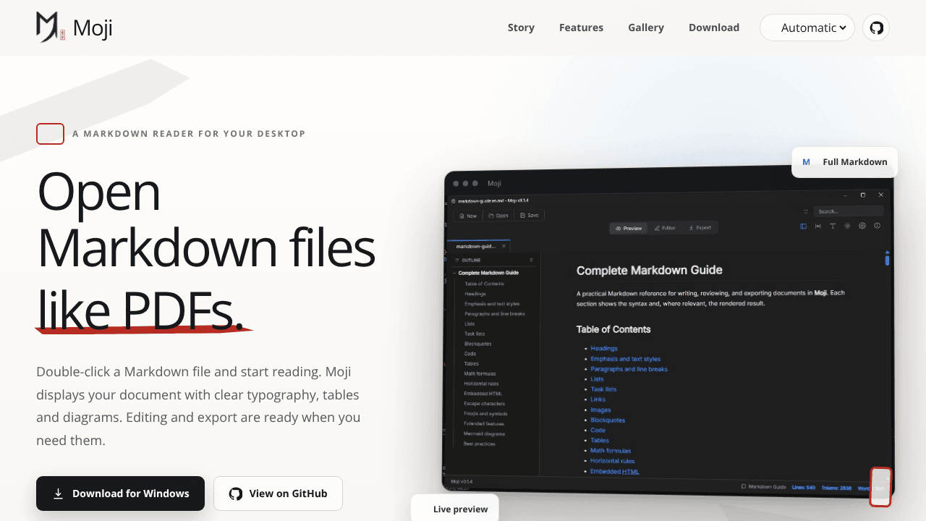
Task: Select Paragraphs and line breaks in the outline
Action: pos(495,314)
